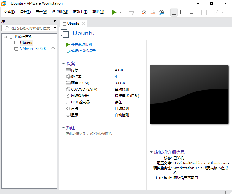Close the 库 library panel
The height and width of the screenshot is (194, 232).
coord(55,21)
